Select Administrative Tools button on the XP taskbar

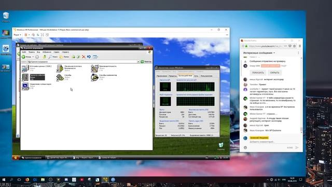(33, 158)
